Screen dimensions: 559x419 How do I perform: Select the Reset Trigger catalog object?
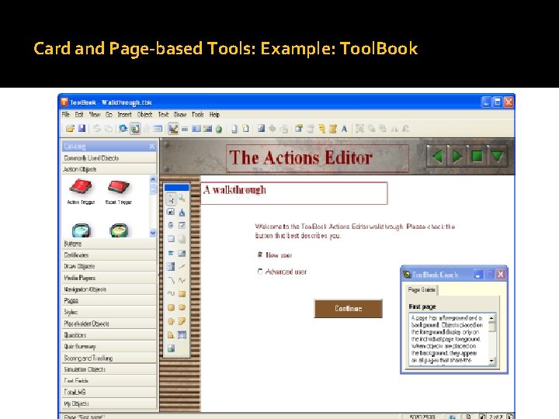(118, 192)
